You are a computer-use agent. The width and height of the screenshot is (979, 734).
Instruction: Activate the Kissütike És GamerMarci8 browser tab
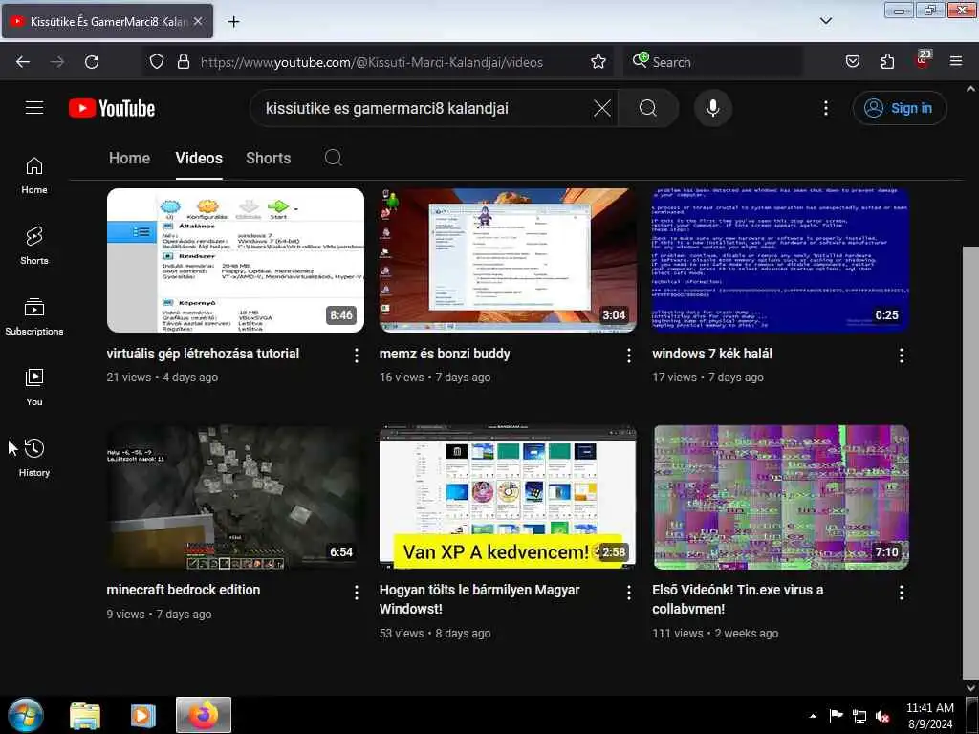click(107, 21)
